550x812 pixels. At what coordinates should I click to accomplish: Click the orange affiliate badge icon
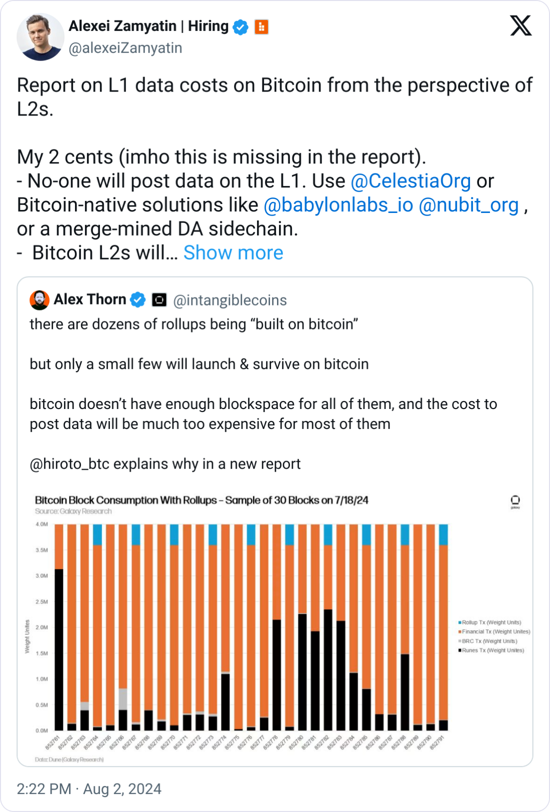(261, 27)
